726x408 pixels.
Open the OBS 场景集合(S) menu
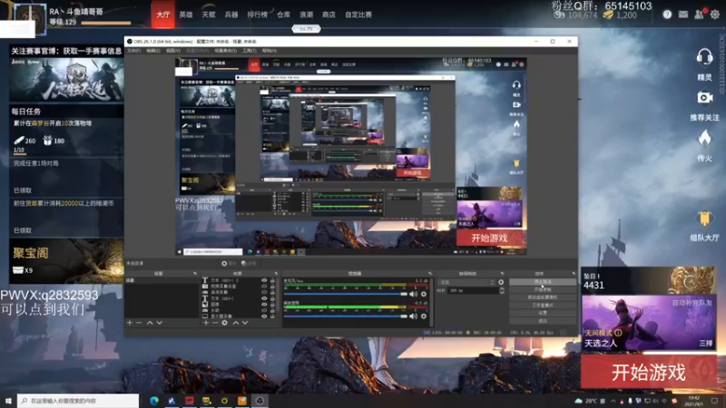[x=225, y=51]
